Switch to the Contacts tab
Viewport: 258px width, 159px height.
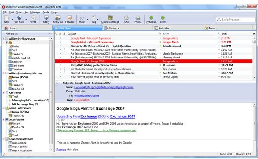[x=128, y=28]
